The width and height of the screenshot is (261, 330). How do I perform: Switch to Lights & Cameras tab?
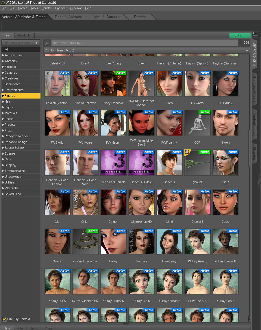tap(106, 17)
